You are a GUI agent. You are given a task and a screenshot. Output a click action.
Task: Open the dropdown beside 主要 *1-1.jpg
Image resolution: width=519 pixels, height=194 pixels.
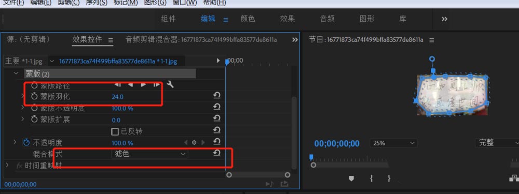[x=51, y=61]
